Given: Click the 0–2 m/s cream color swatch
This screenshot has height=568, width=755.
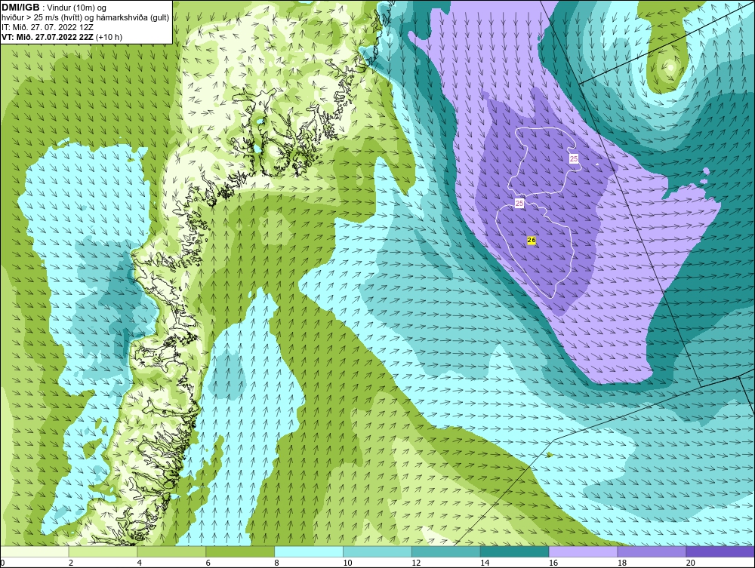Looking at the screenshot, I should (35, 551).
